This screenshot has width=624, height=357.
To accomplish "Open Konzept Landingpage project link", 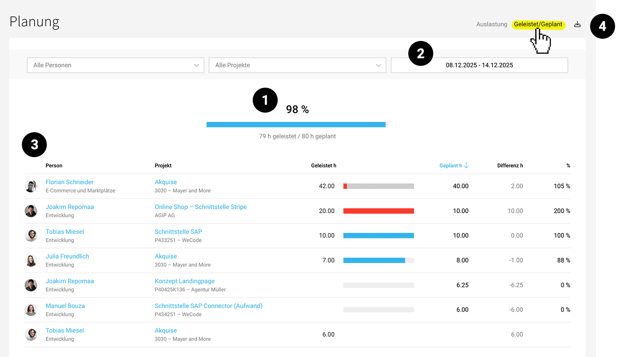I will (x=185, y=281).
